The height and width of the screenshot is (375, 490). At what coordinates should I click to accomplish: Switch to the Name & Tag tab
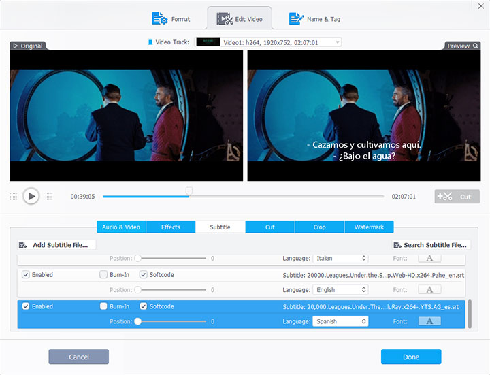click(314, 19)
